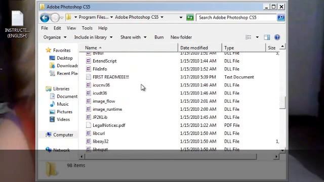Screen dimensions: 324x182
Task: Open the Share with dropdown
Action: 133,37
